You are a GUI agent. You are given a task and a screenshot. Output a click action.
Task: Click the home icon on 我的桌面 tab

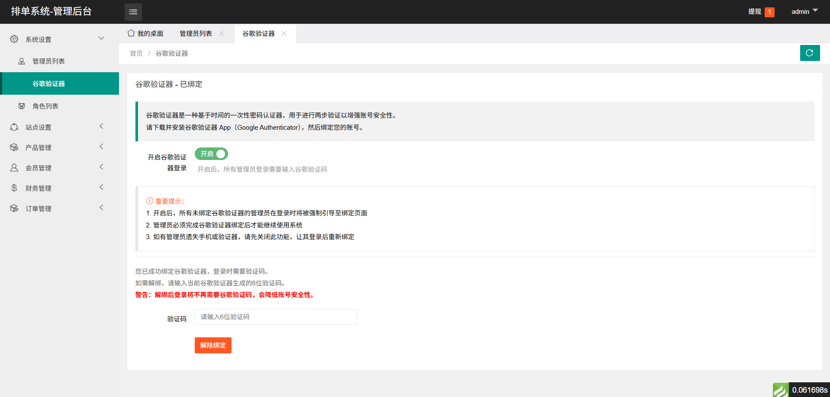pos(131,33)
